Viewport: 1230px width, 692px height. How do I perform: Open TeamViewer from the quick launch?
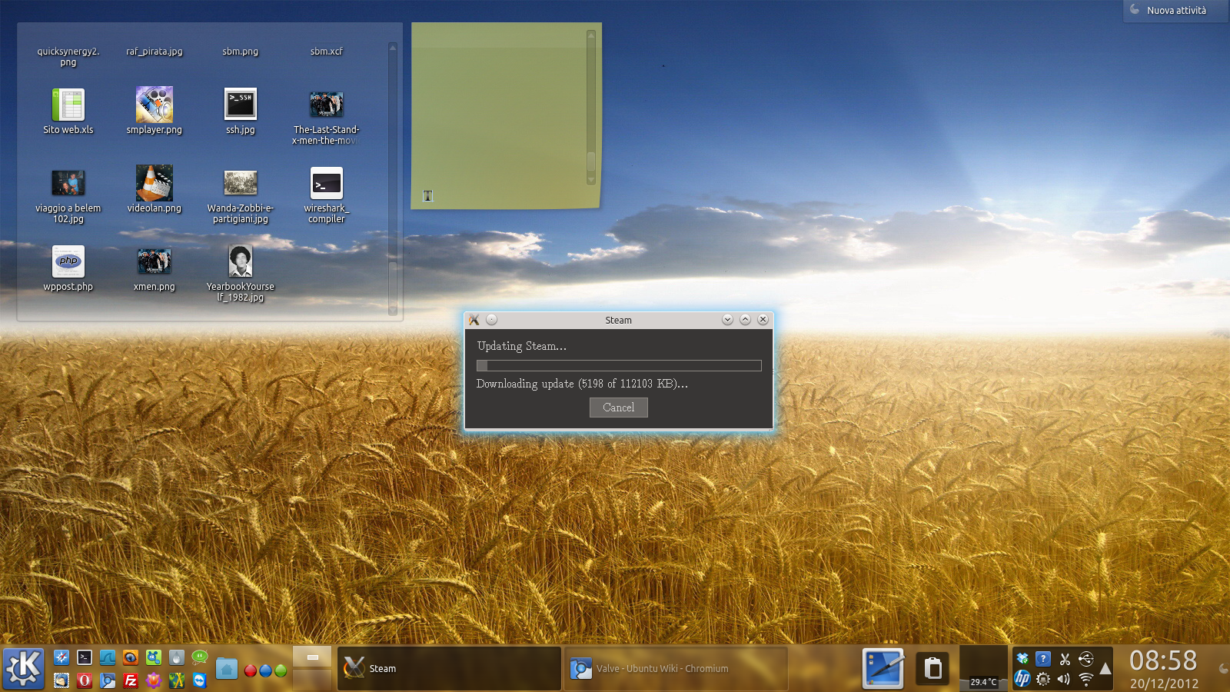[200, 680]
